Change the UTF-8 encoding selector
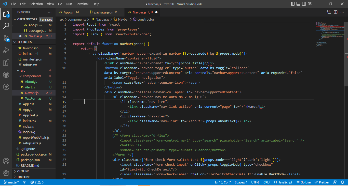Viewport: 348px width, 186px height. (255, 182)
